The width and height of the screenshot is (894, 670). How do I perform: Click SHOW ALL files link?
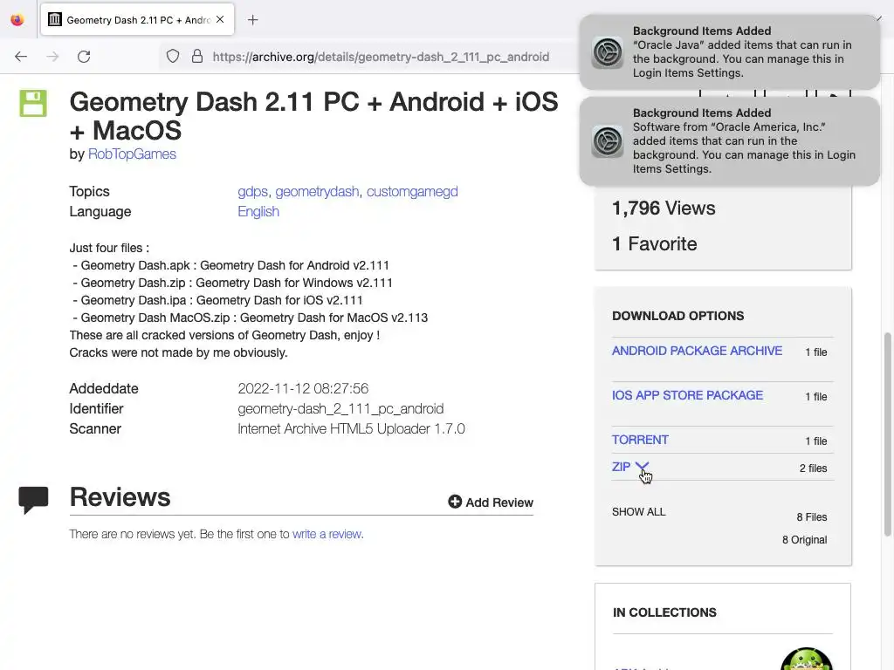tap(638, 511)
